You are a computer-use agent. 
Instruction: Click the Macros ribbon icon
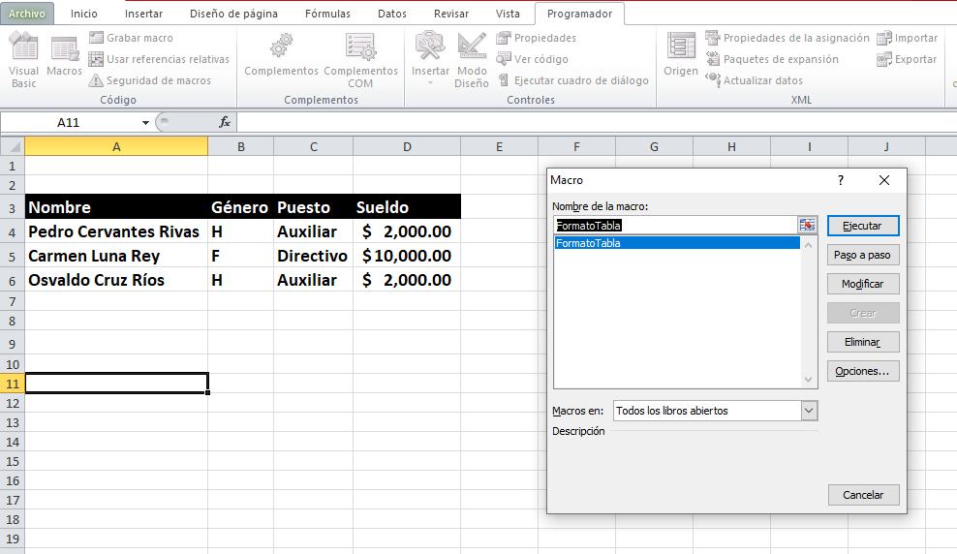click(x=65, y=58)
